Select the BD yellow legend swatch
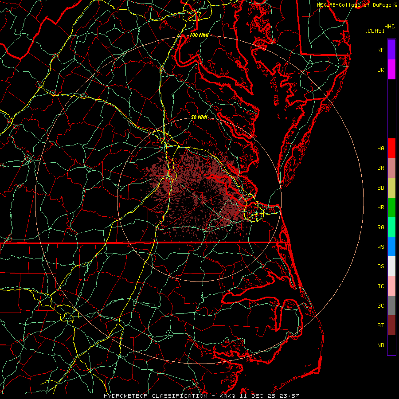Viewport: 399px width, 399px height. (x=391, y=188)
